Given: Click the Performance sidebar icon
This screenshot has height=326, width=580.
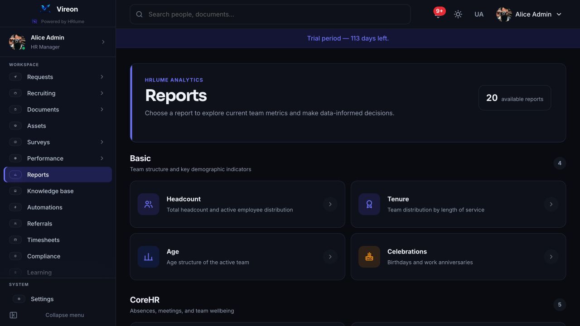Looking at the screenshot, I should coord(15,158).
